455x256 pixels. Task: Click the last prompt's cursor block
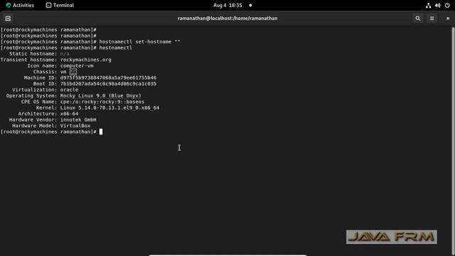click(101, 132)
